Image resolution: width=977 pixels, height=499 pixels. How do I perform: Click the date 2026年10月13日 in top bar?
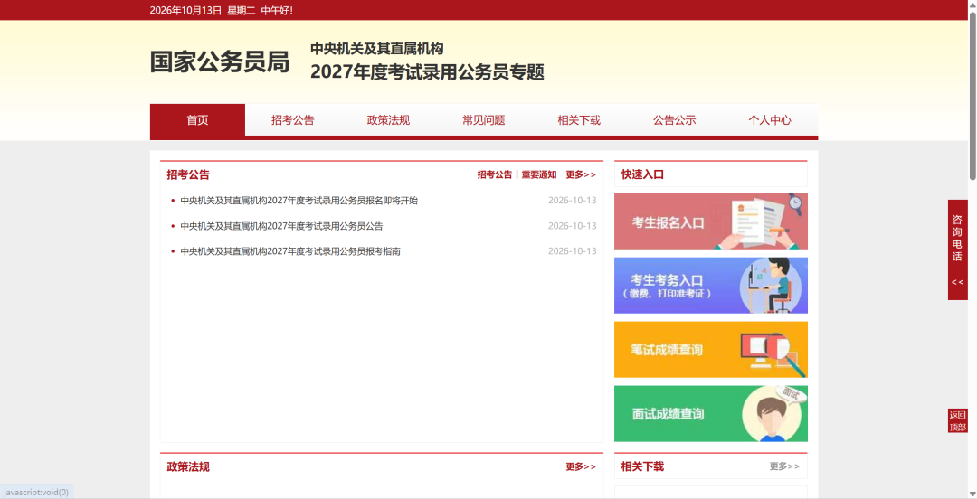pos(185,11)
